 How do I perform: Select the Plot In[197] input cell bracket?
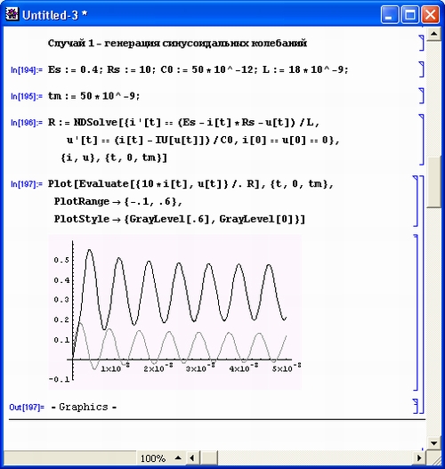[416, 201]
